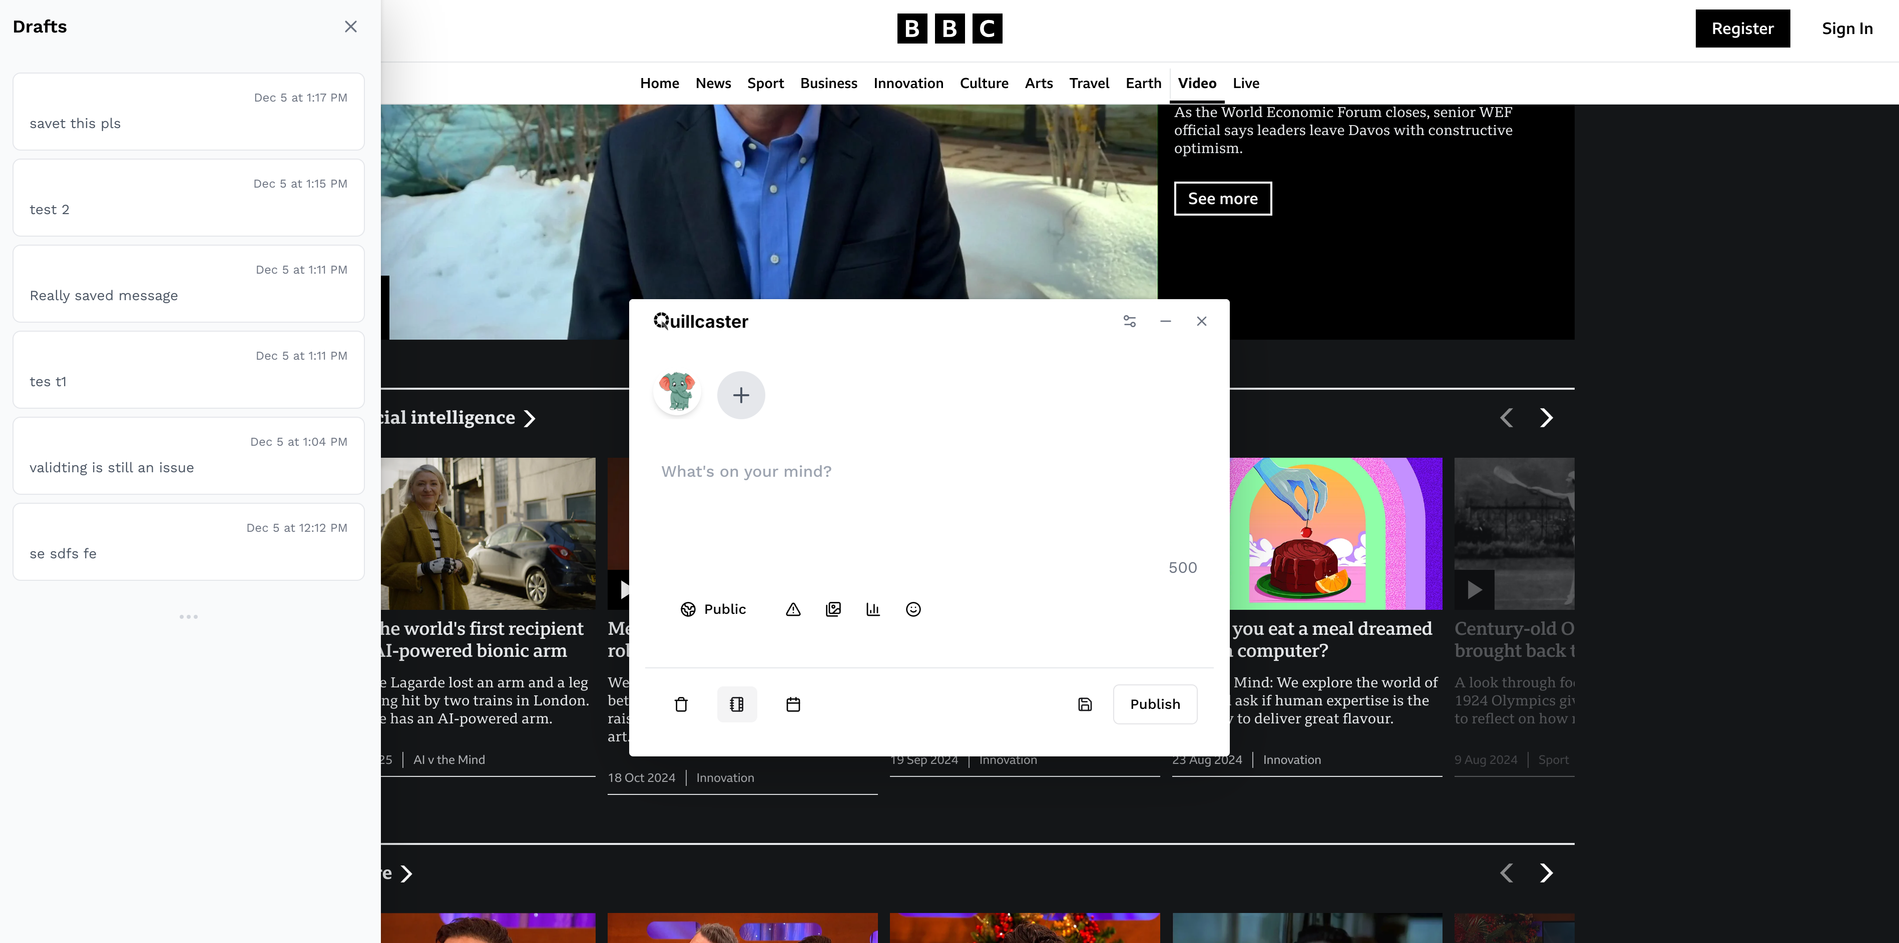This screenshot has height=943, width=1899.
Task: Open the drafts notebook icon
Action: tap(736, 704)
